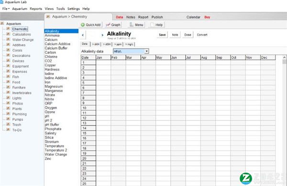The image size is (287, 186).
Task: Switch to the Publish tab
Action: (157, 17)
